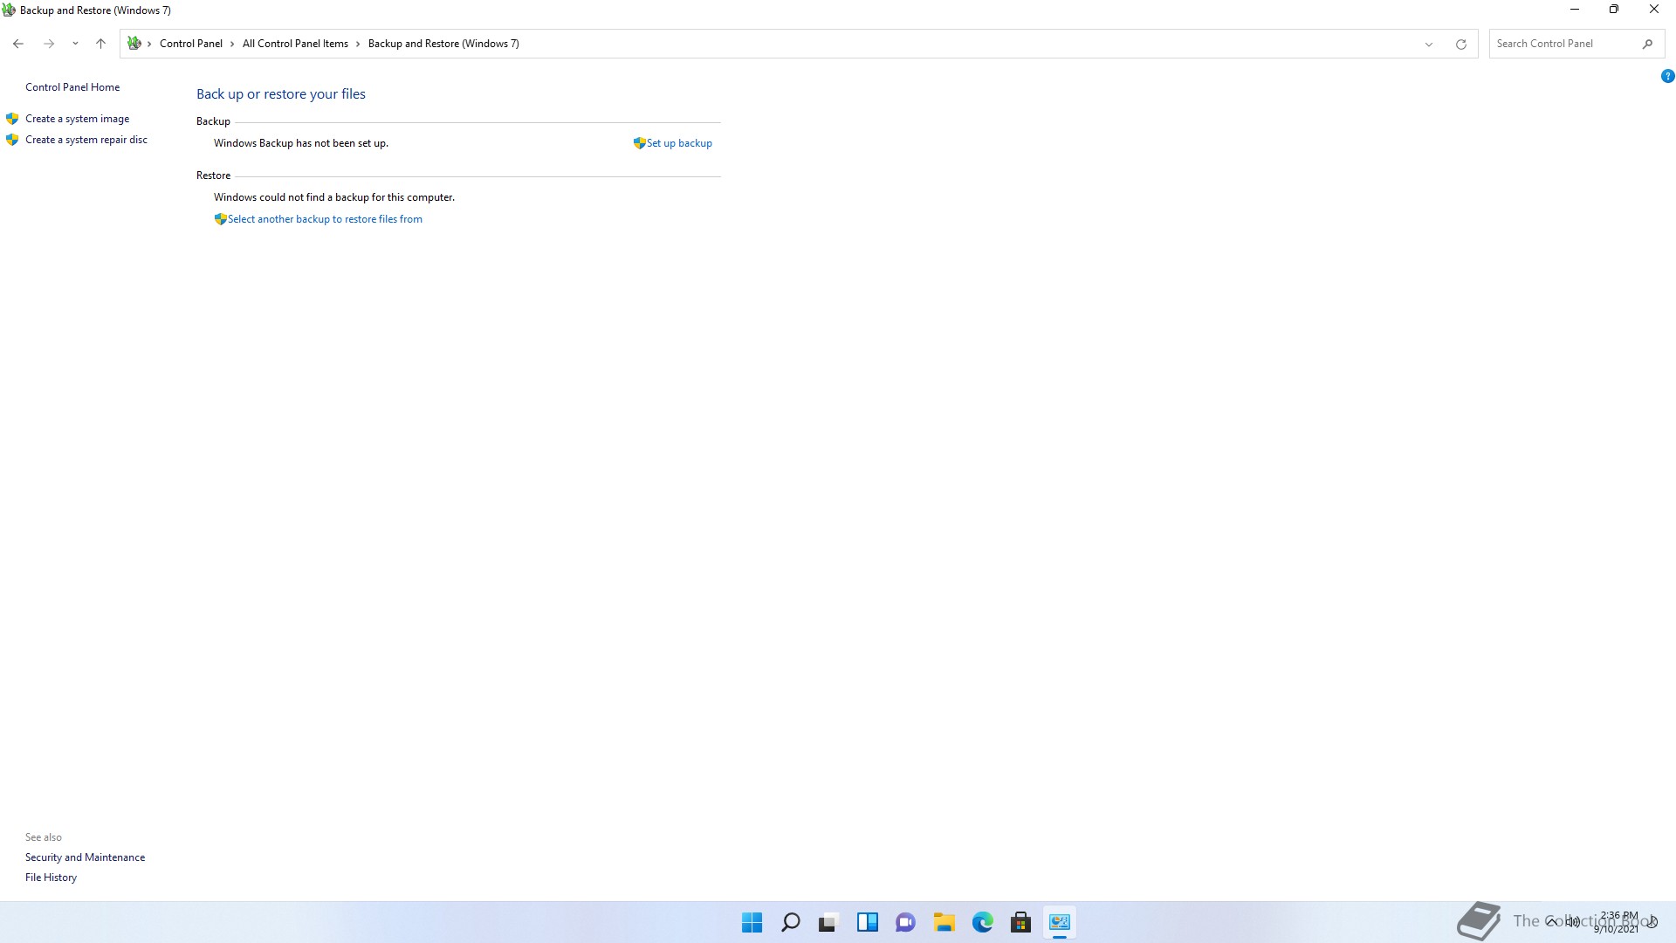This screenshot has width=1676, height=943.
Task: Go up one level with up arrow
Action: coord(100,44)
